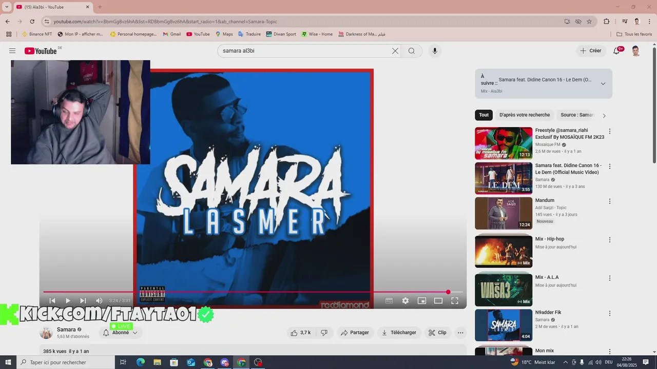Open Abonné subscription dropdown
Image resolution: width=657 pixels, height=369 pixels.
121,333
